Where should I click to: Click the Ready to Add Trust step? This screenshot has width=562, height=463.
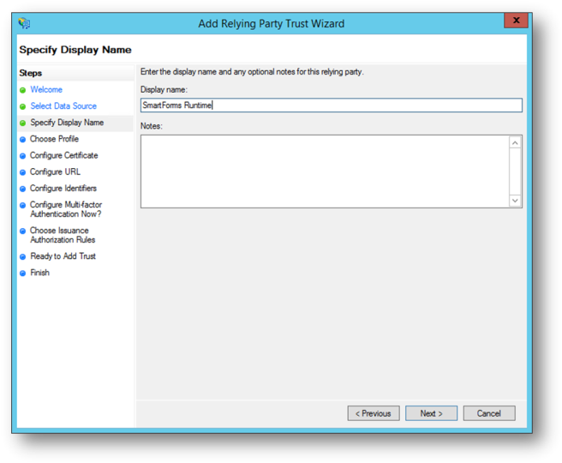click(63, 256)
